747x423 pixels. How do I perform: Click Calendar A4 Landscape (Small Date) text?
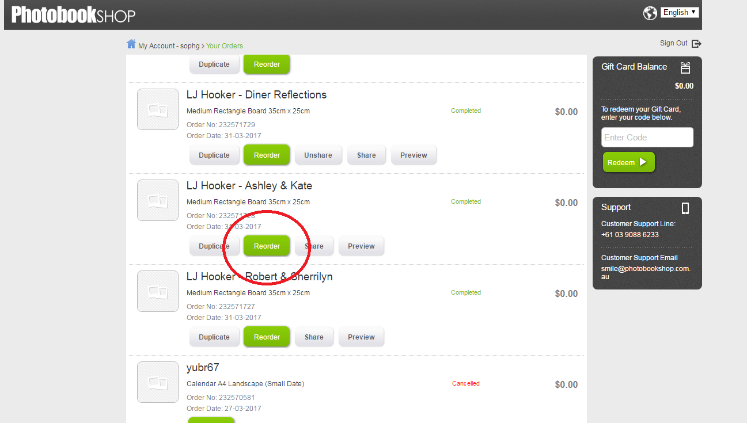point(245,384)
